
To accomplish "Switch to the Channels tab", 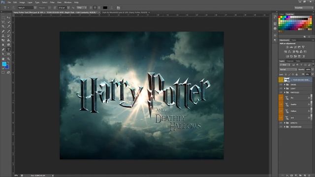I will (x=290, y=61).
